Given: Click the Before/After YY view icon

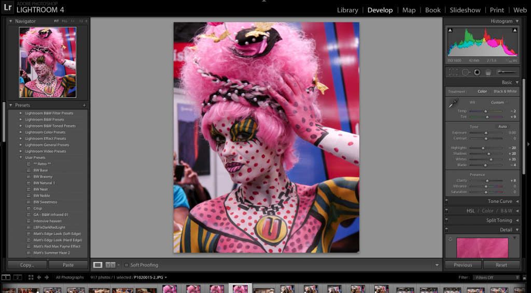Looking at the screenshot, I should click(110, 265).
